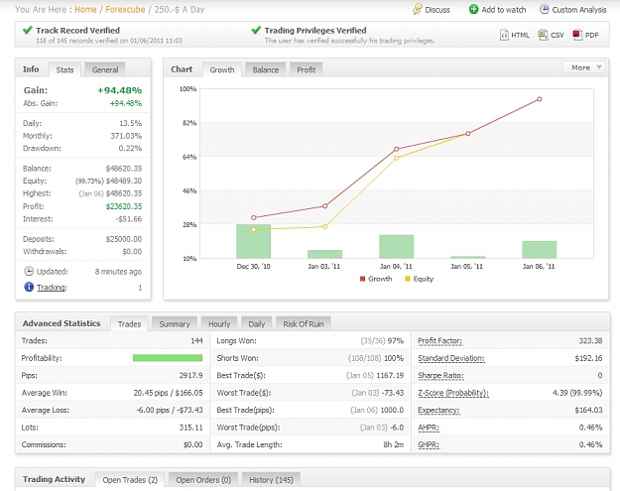Click the Z-Score (Probability) term link
This screenshot has width=620, height=491.
(x=453, y=393)
